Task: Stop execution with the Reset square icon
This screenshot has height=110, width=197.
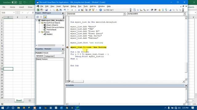Action: click(x=79, y=10)
